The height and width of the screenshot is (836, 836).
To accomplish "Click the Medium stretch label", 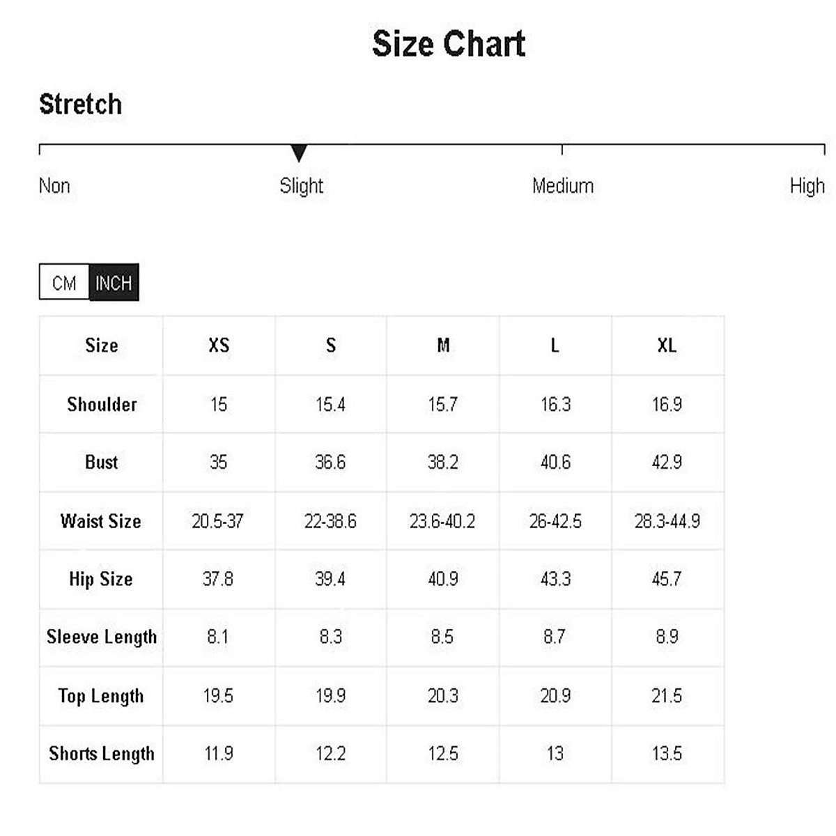I will point(563,186).
